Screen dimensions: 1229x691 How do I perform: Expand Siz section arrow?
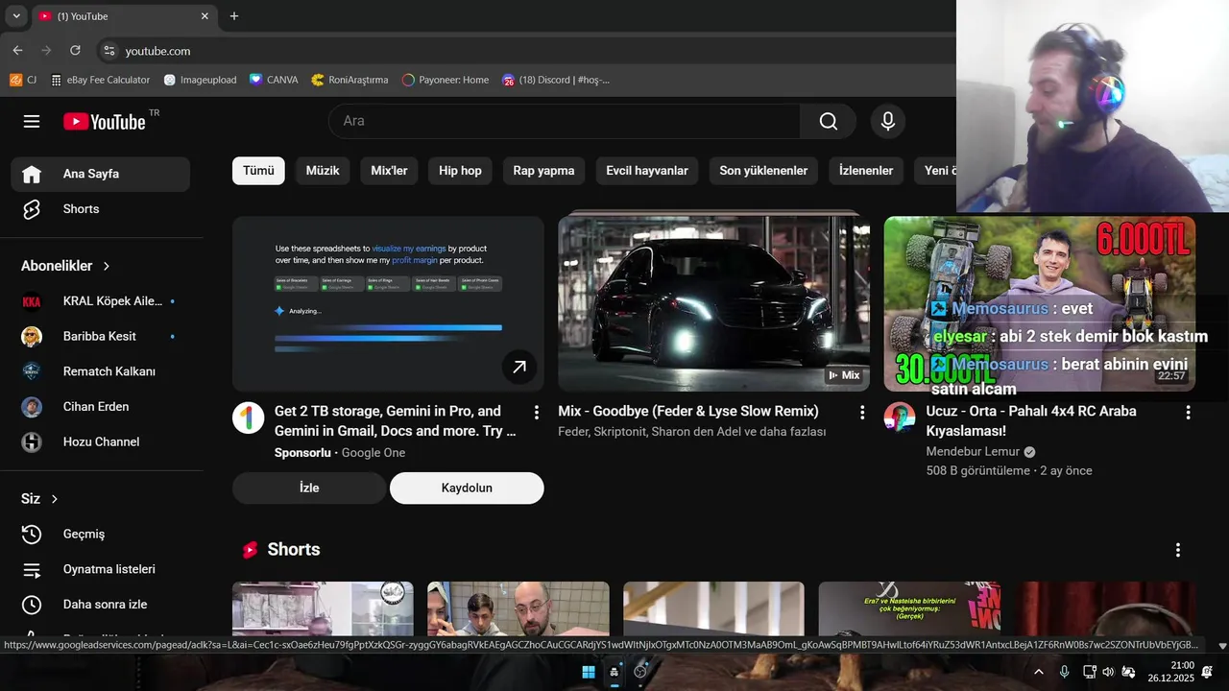[x=55, y=499]
